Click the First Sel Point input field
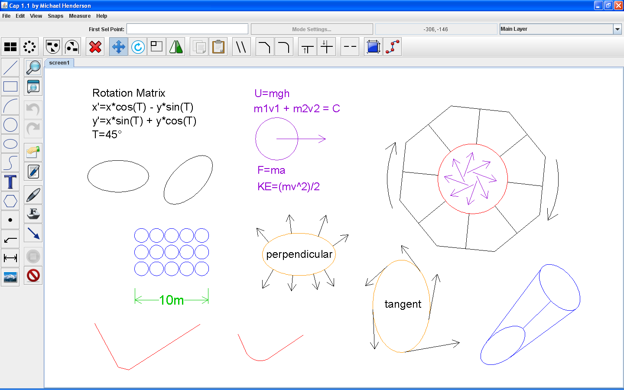The width and height of the screenshot is (624, 390). click(x=187, y=29)
